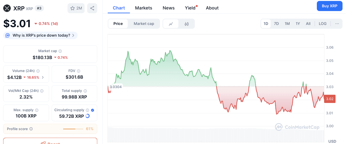Toggle chart to Market cap view
Viewport: 346px width, 144px height.
(x=144, y=24)
